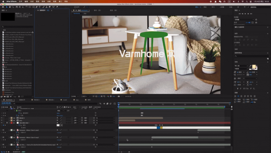Click the stopwatch beside 颜色 property
This screenshot has width=271, height=153.
[19, 125]
